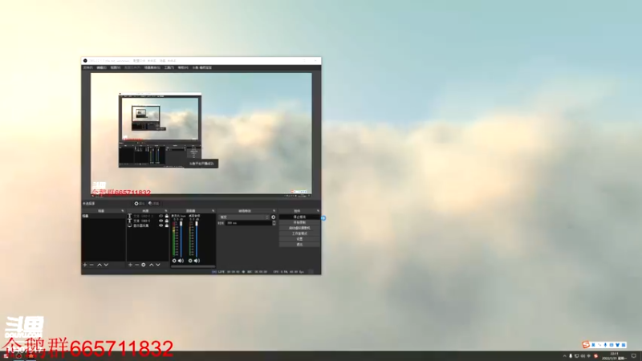Click Properties button above Sources panel
This screenshot has width=642, height=361.
pos(139,204)
